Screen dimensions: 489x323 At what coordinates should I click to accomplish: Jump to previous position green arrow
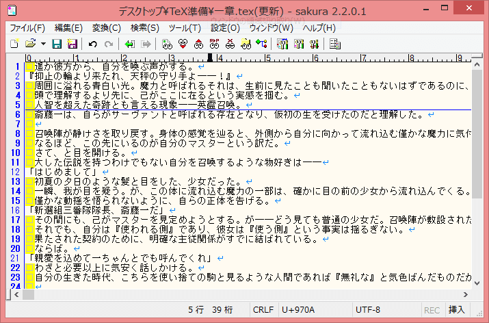(129, 44)
